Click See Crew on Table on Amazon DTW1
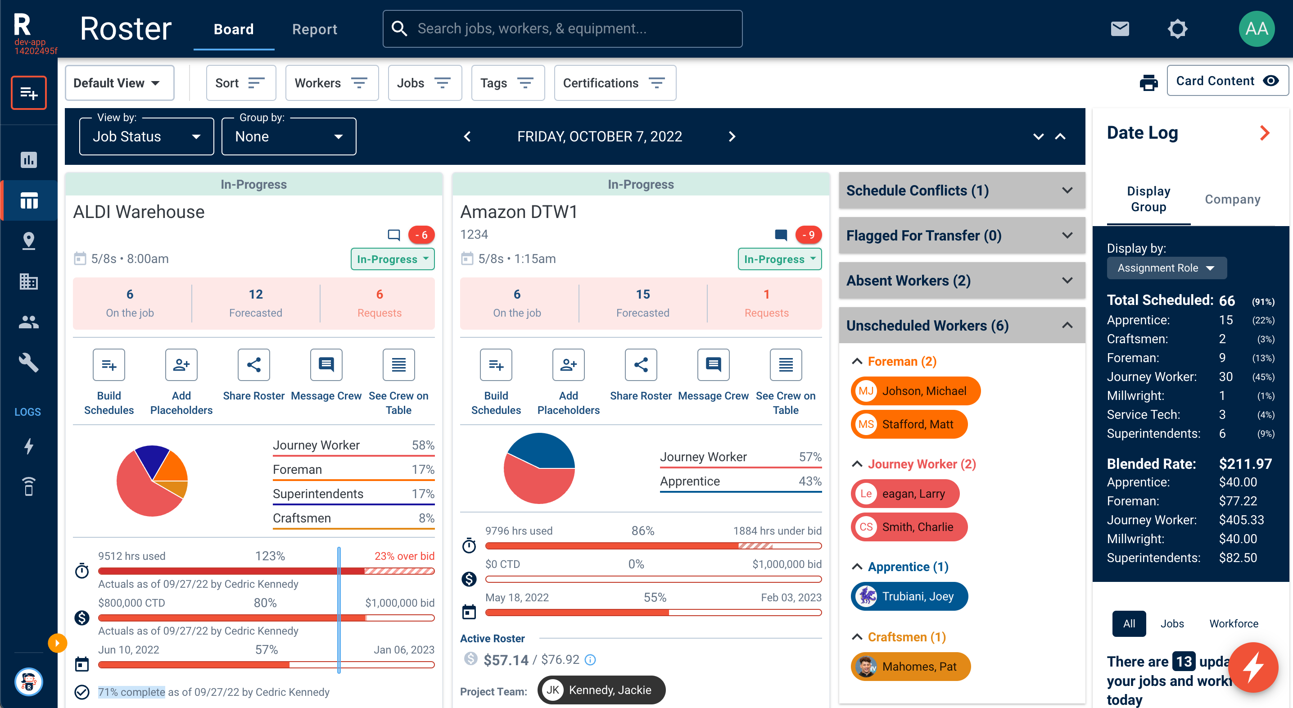Screen dimensions: 1293x708 (786, 365)
